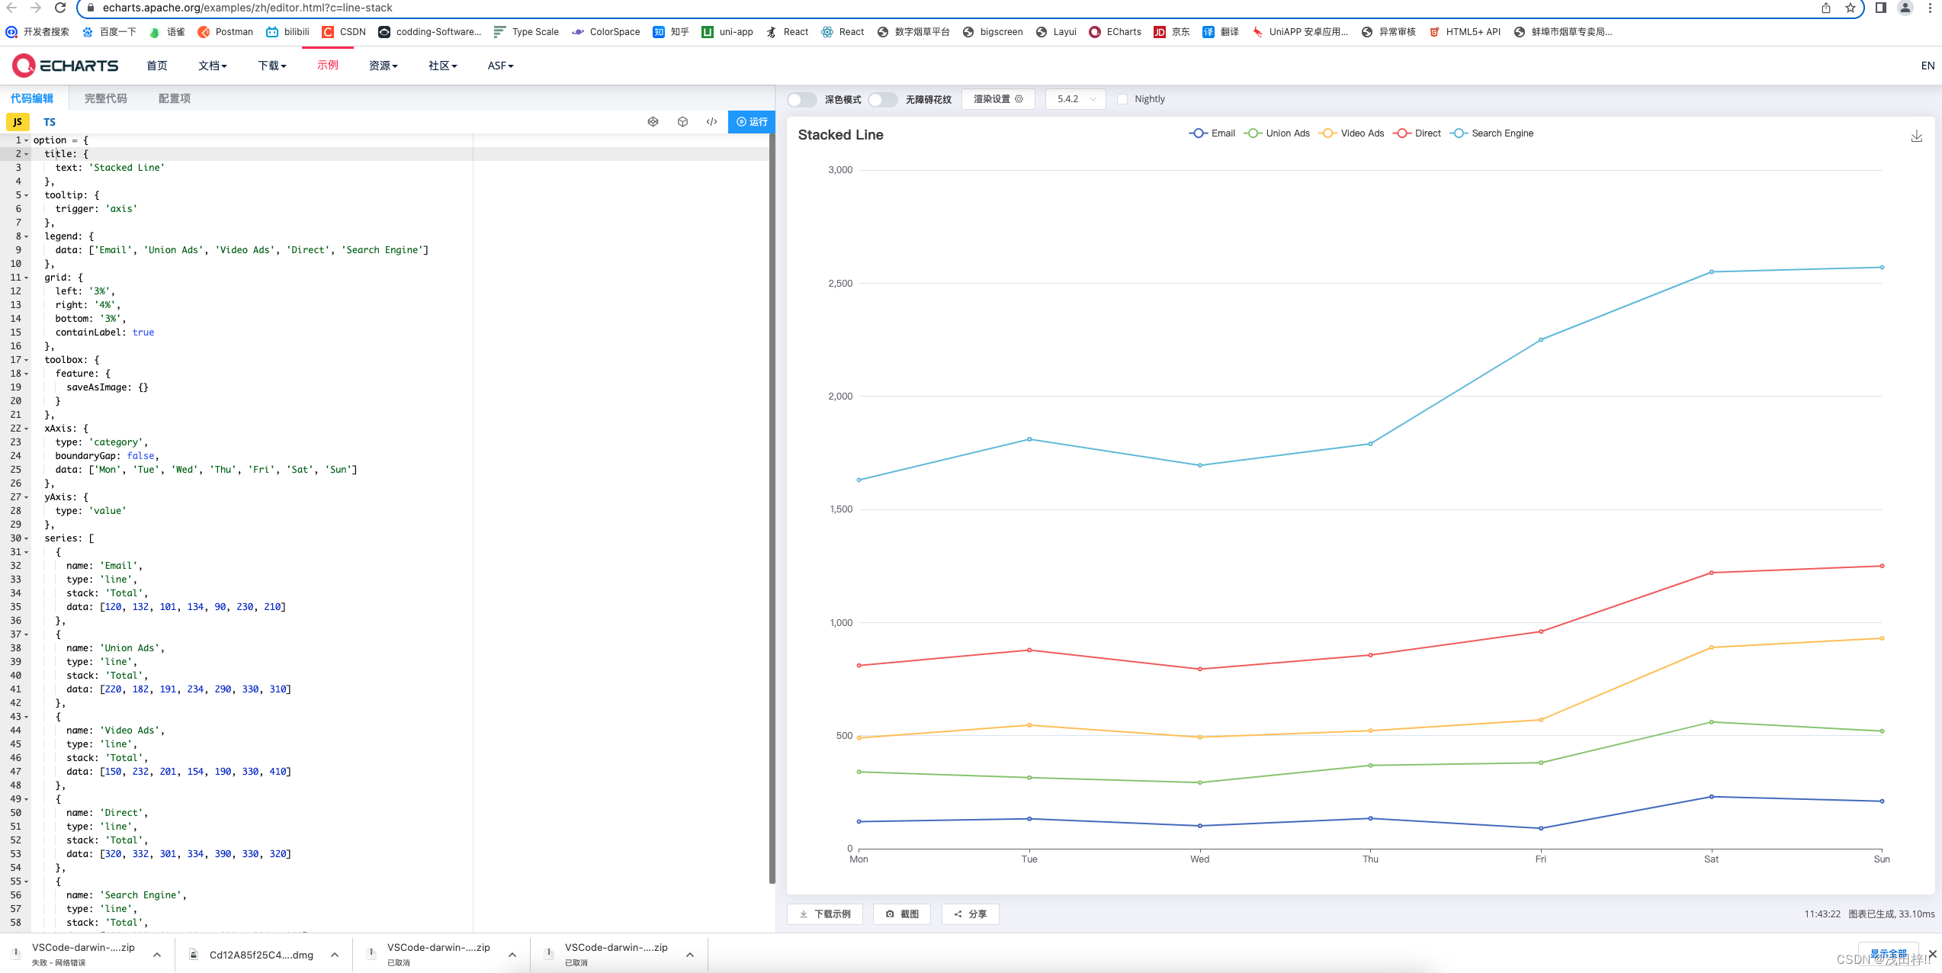Collapse the title block fold arrow on line 2
The width and height of the screenshot is (1942, 973).
[27, 153]
